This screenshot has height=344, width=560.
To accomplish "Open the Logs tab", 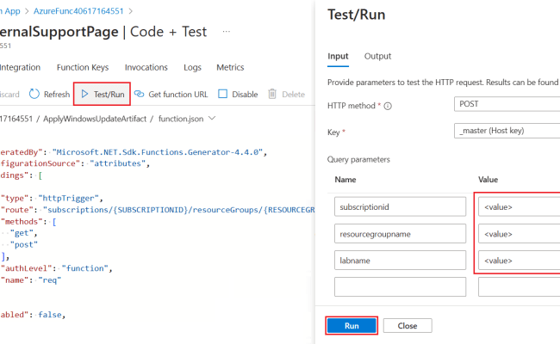I will pos(192,67).
